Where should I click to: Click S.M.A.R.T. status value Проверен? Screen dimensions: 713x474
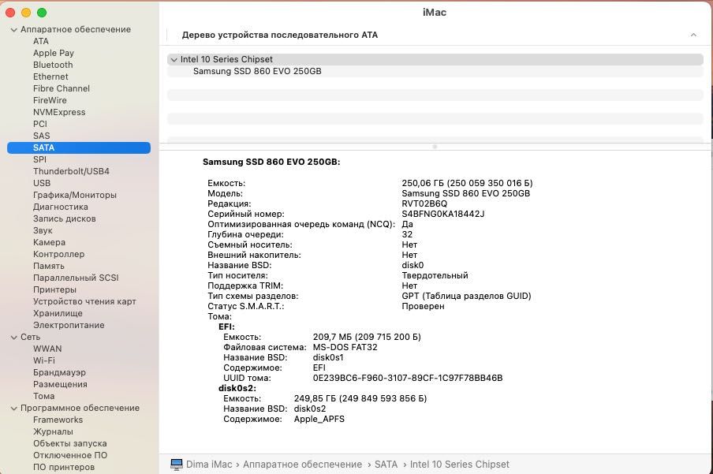[x=423, y=306]
